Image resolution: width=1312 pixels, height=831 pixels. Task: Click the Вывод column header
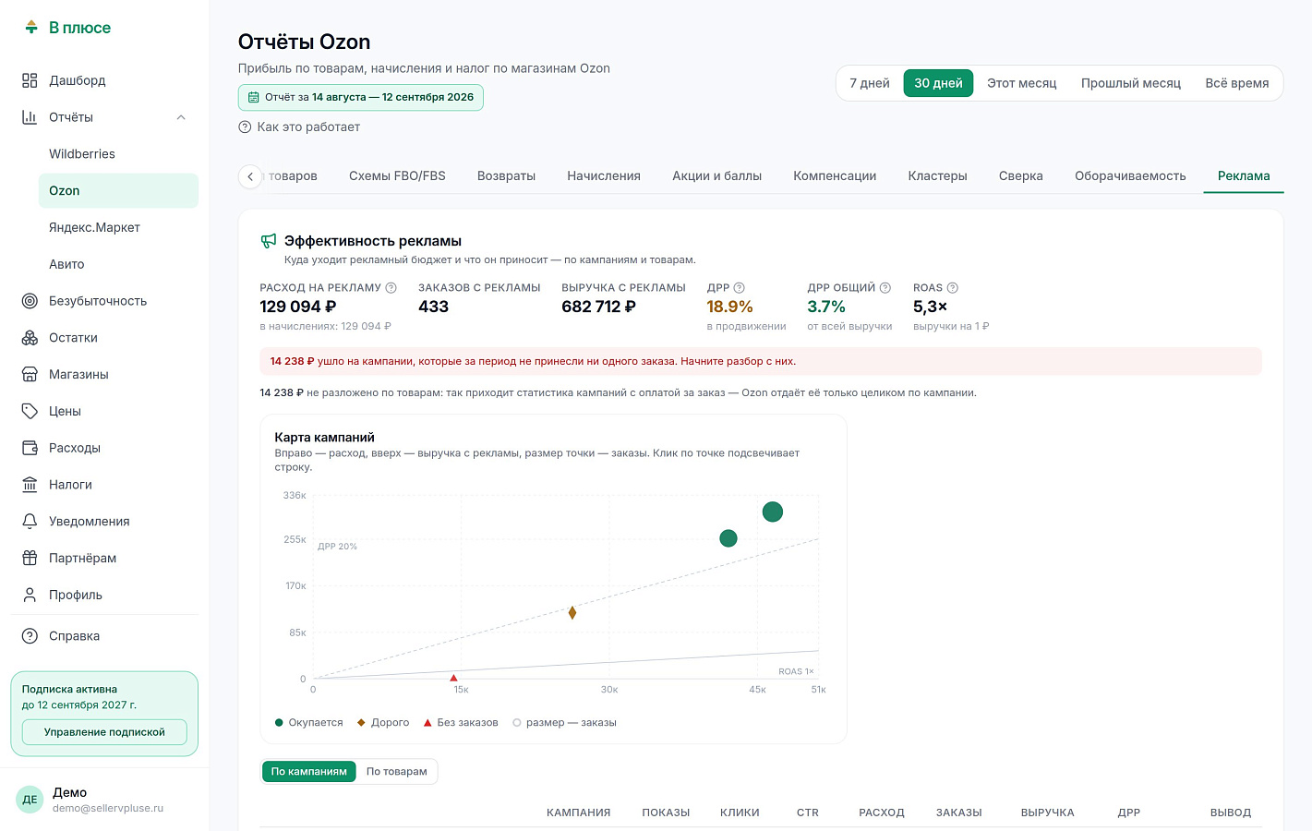click(x=1231, y=813)
